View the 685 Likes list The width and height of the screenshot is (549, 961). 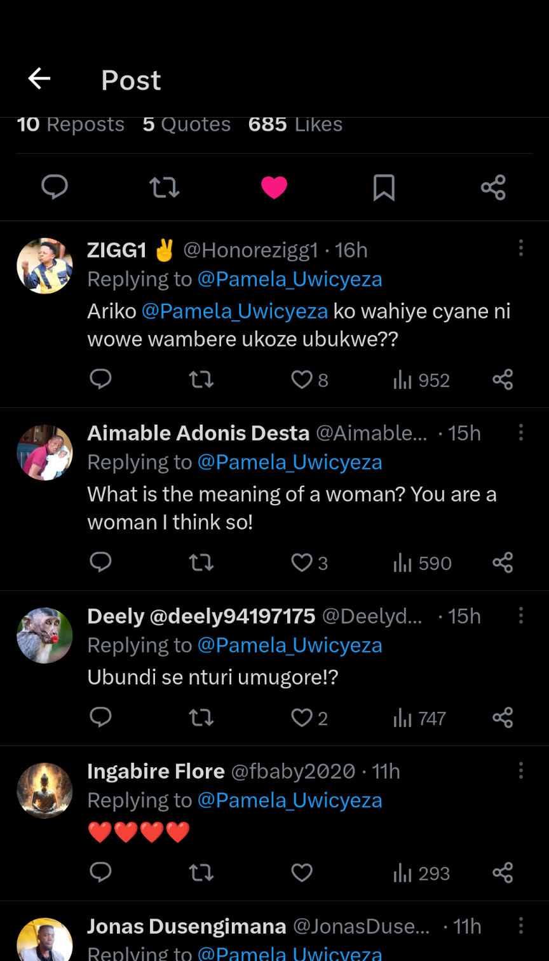coord(295,124)
